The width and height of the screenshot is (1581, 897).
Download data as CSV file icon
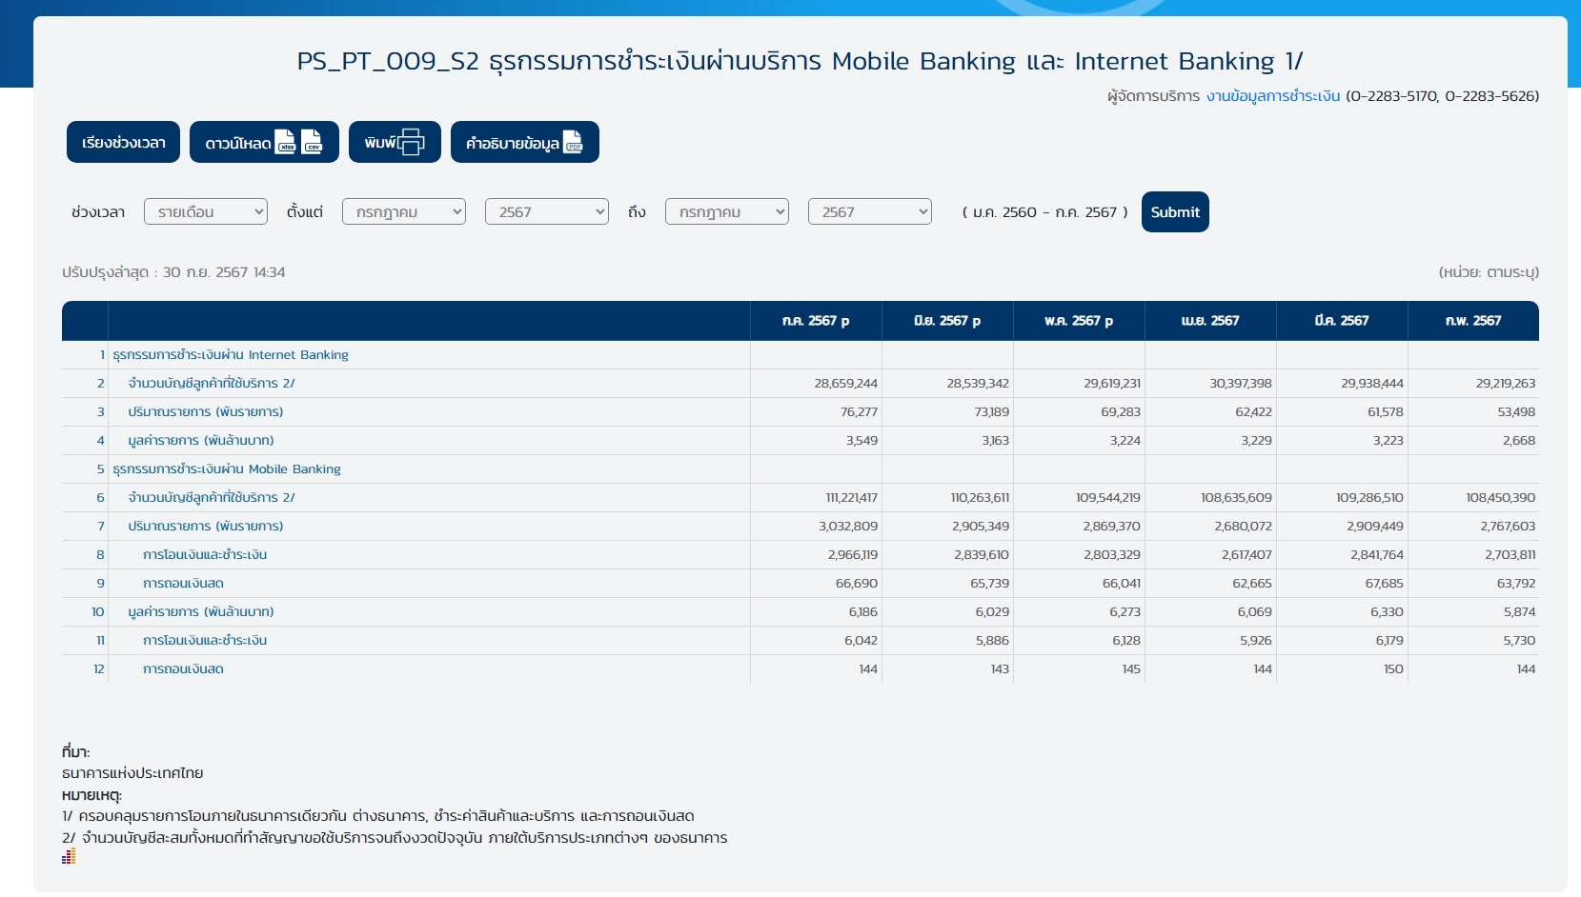tap(312, 142)
